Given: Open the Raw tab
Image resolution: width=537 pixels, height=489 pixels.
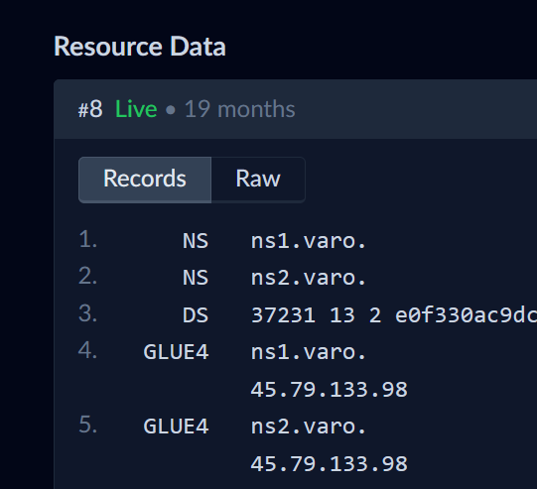Looking at the screenshot, I should coord(258,180).
